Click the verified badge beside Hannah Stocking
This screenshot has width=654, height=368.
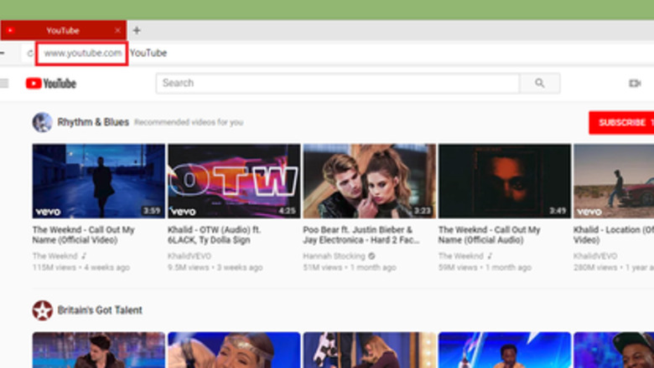tap(371, 256)
